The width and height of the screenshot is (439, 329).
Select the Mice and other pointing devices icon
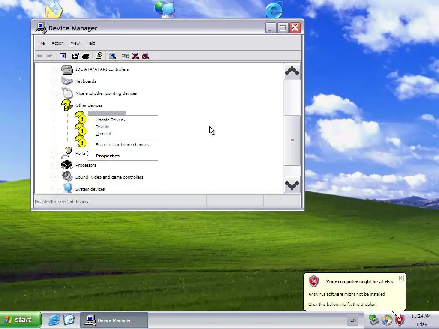click(x=67, y=93)
